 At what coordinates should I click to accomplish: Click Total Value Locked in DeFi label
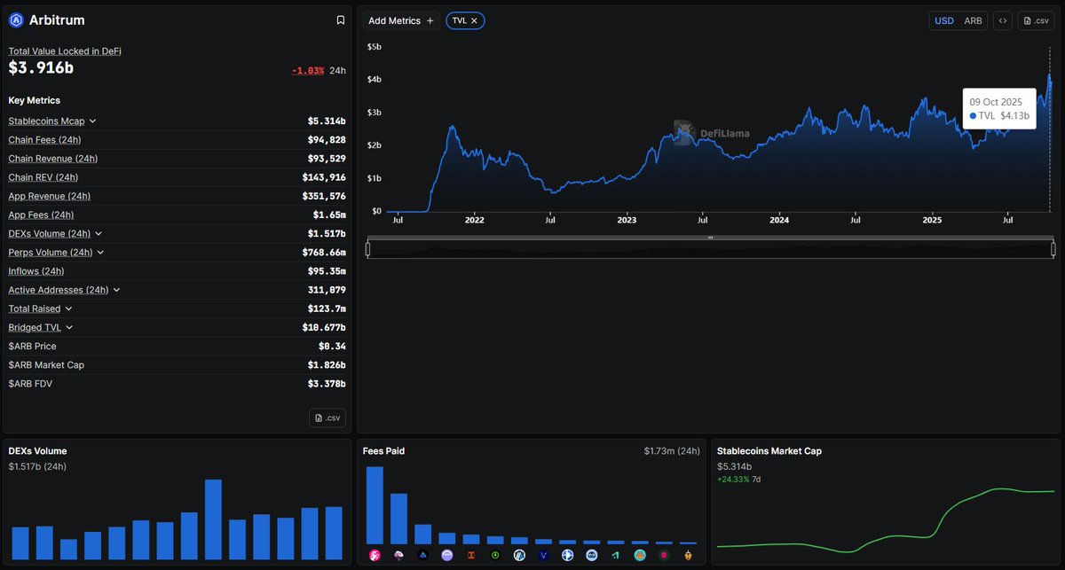pos(65,51)
